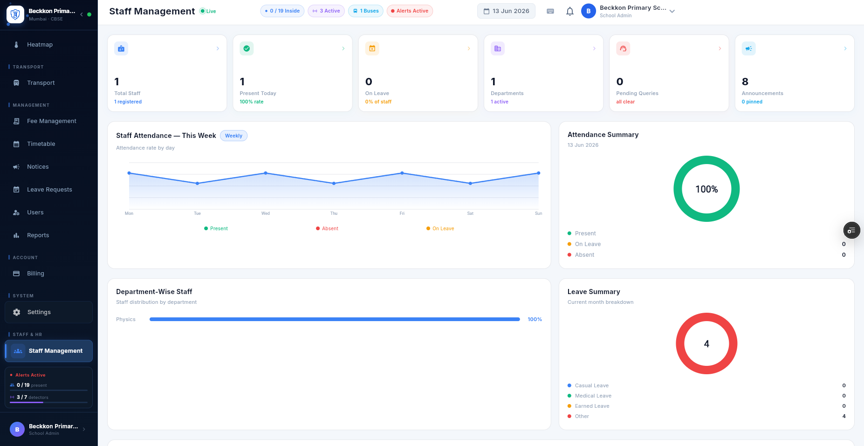Image resolution: width=864 pixels, height=446 pixels.
Task: Click the Pending Queries headset icon
Action: tap(623, 48)
